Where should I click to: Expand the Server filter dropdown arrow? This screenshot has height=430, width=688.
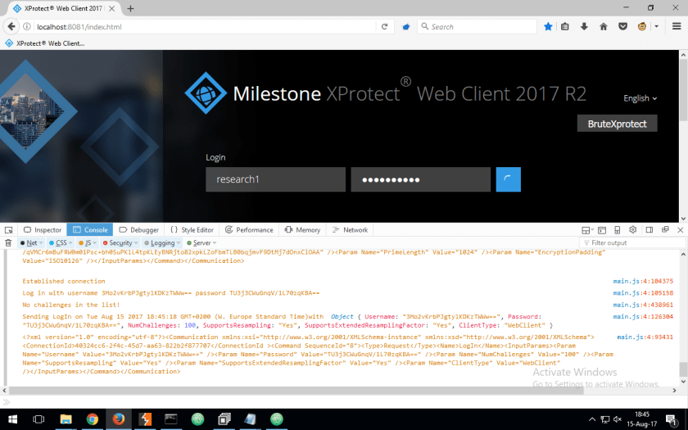pyautogui.click(x=215, y=243)
